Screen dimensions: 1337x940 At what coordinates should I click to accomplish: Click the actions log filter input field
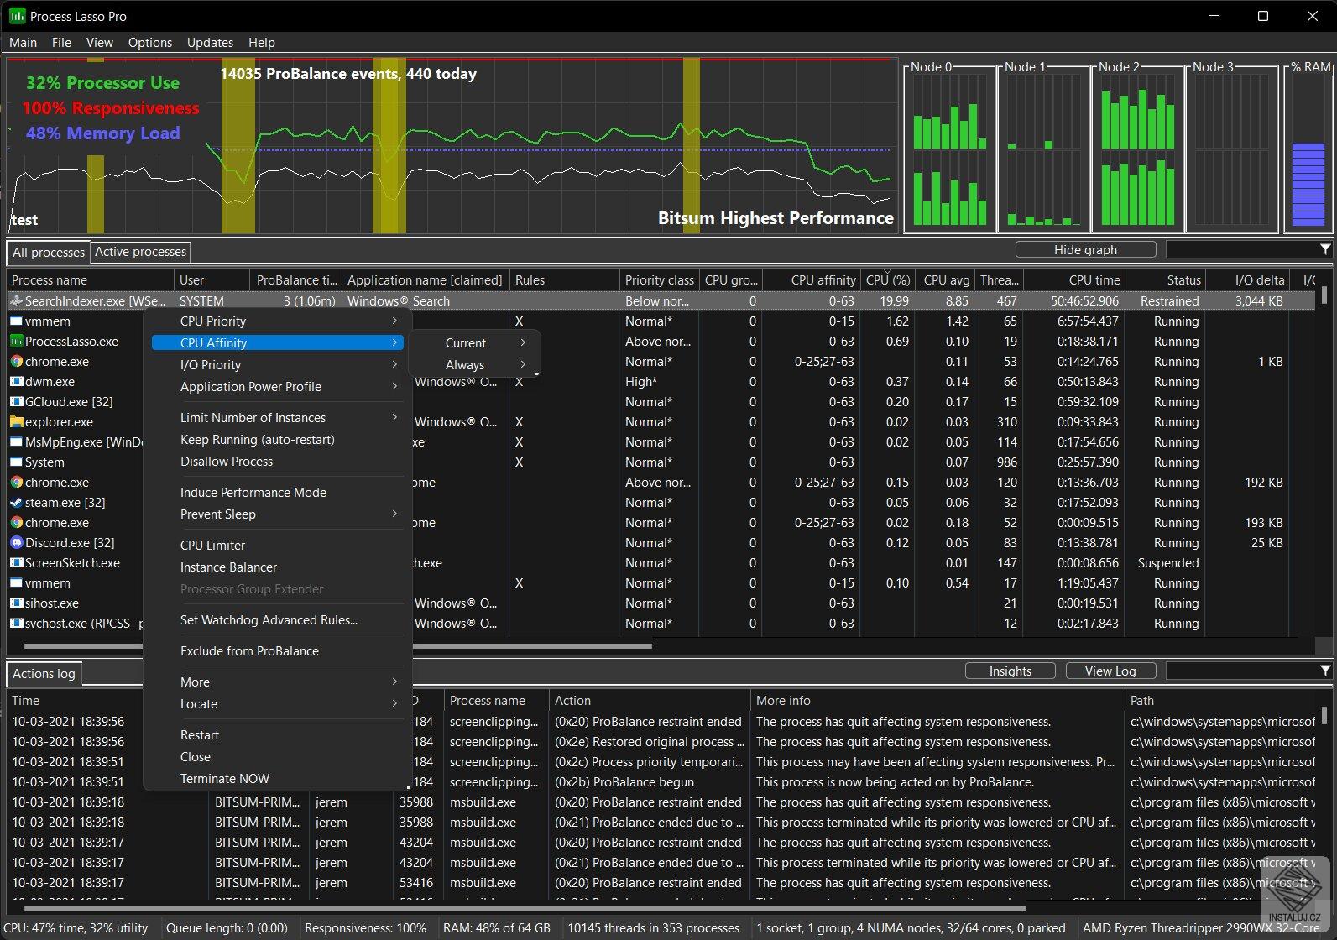tap(1242, 671)
